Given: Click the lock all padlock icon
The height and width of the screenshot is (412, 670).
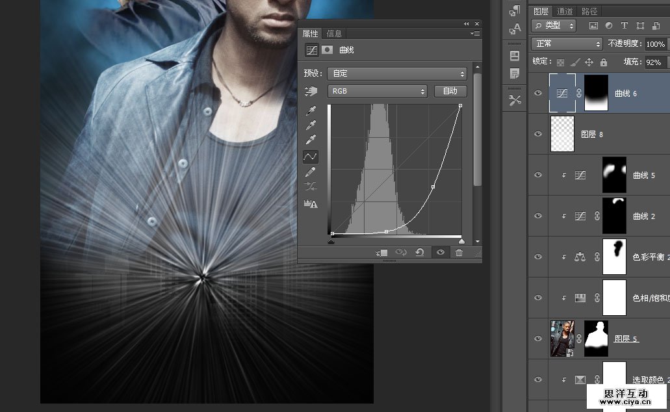Looking at the screenshot, I should click(604, 62).
